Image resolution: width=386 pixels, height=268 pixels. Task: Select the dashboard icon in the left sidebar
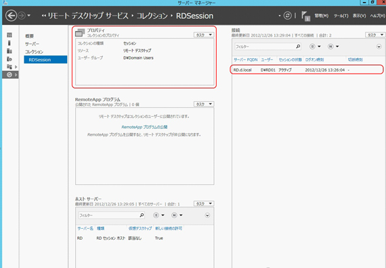coord(9,35)
